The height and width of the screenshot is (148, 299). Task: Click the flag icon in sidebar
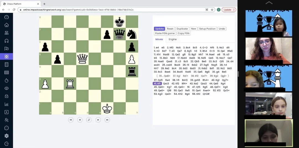point(6,49)
